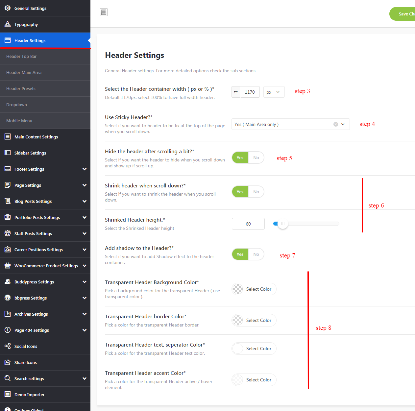
Task: Click the Demo Importer icon
Action: click(8, 394)
